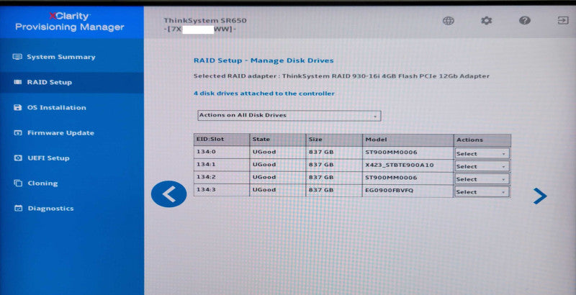Click the Cloning sidebar icon
576x295 pixels.
[x=17, y=183]
